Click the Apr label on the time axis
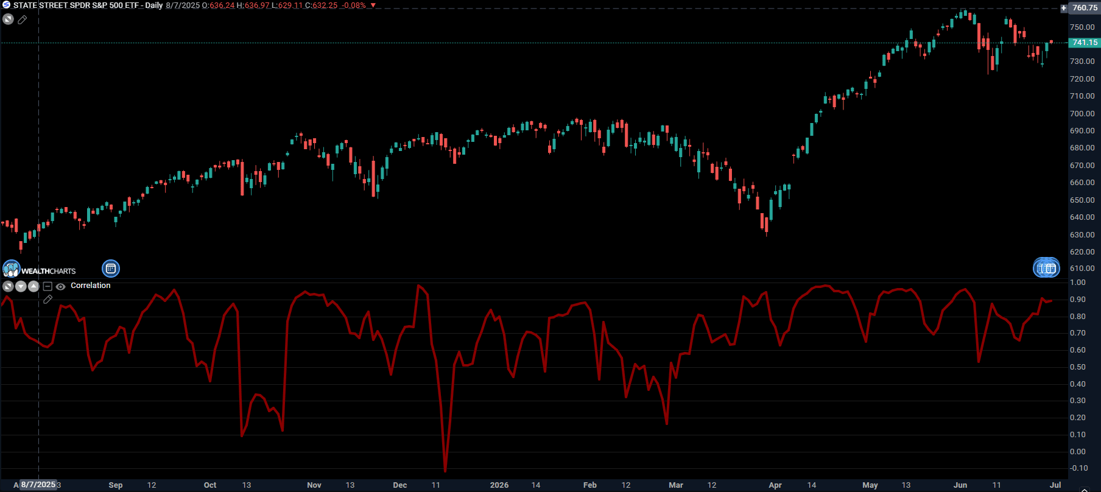Viewport: 1101px width, 492px height. click(x=775, y=485)
